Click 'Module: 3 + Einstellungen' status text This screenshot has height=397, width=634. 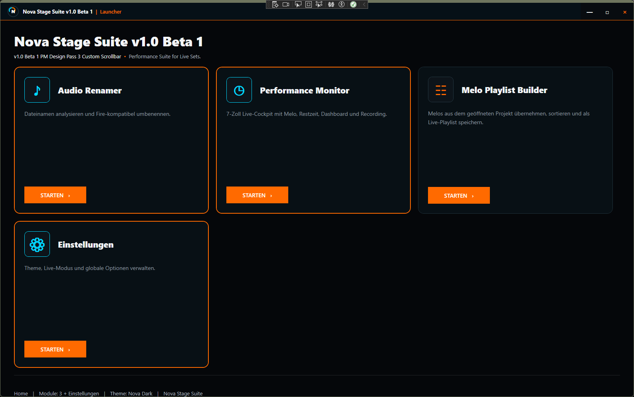tap(69, 393)
